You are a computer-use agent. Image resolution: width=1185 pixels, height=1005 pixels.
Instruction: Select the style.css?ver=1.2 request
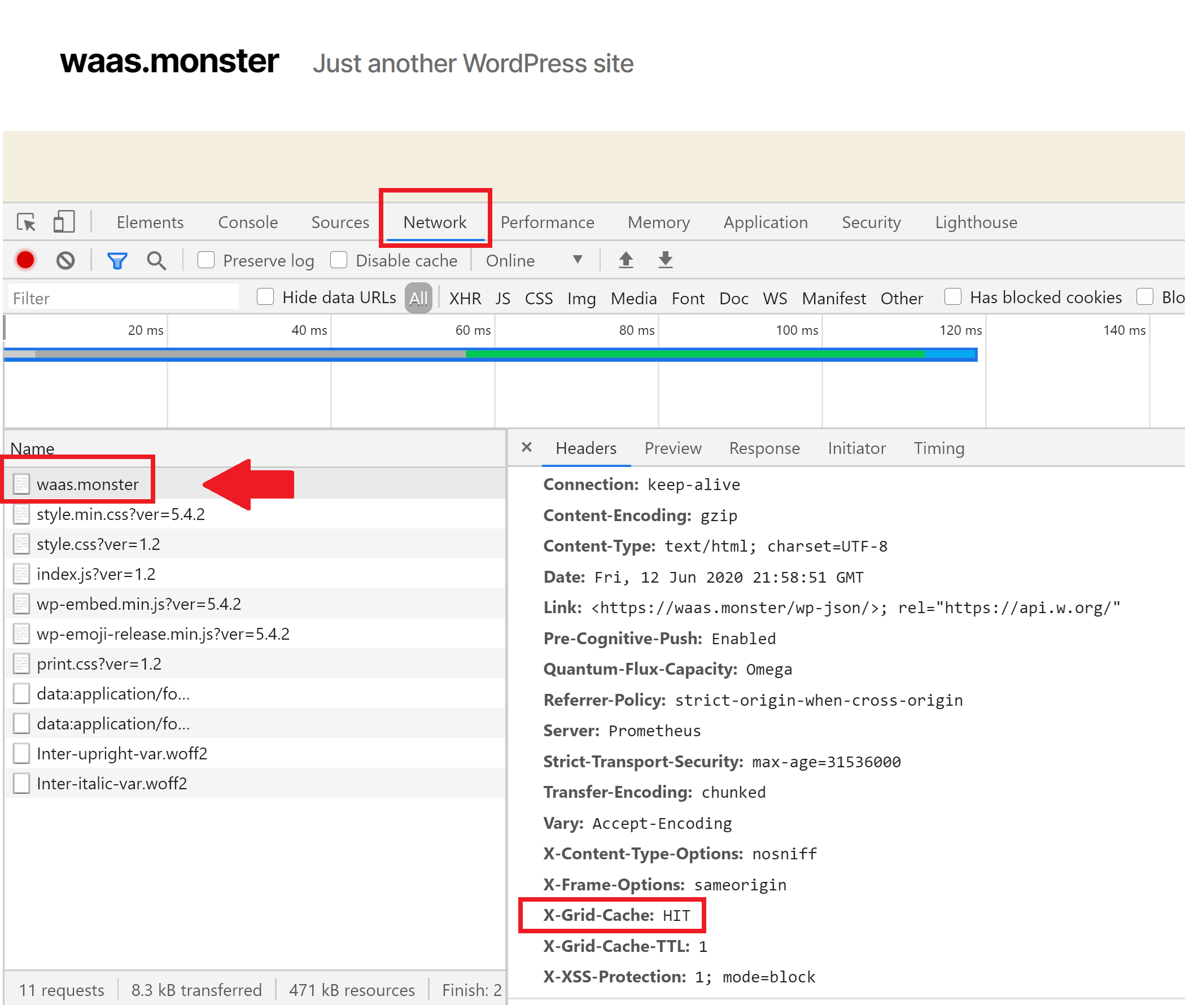pyautogui.click(x=255, y=544)
